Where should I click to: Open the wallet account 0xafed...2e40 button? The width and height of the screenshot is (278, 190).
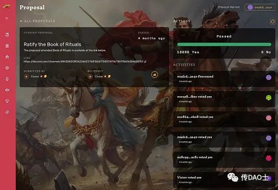click(260, 7)
